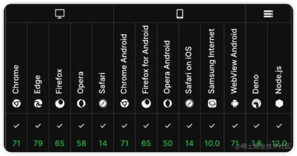The image size is (297, 156).
Task: Click the Deno dinosaur logo icon
Action: pos(257,103)
